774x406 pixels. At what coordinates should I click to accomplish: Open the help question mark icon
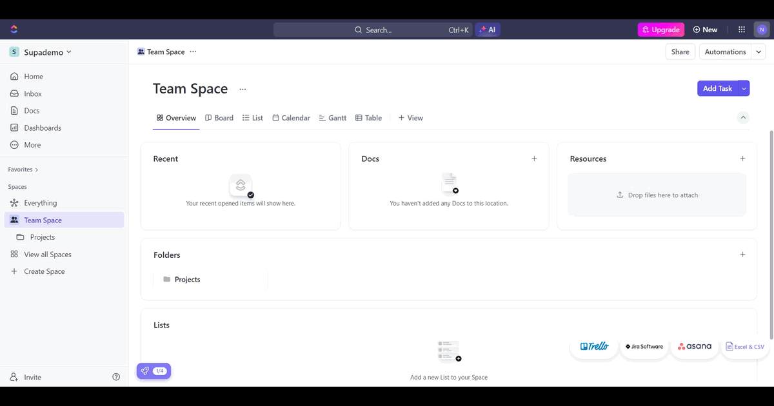[116, 377]
